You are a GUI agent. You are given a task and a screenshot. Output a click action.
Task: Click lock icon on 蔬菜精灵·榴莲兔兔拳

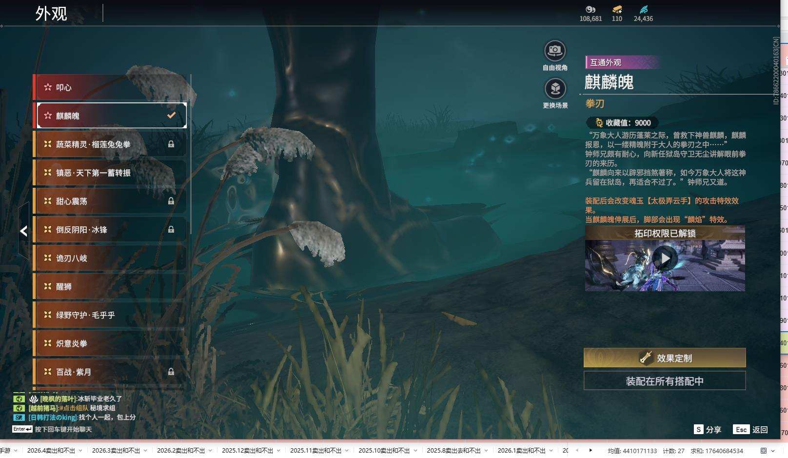[171, 144]
